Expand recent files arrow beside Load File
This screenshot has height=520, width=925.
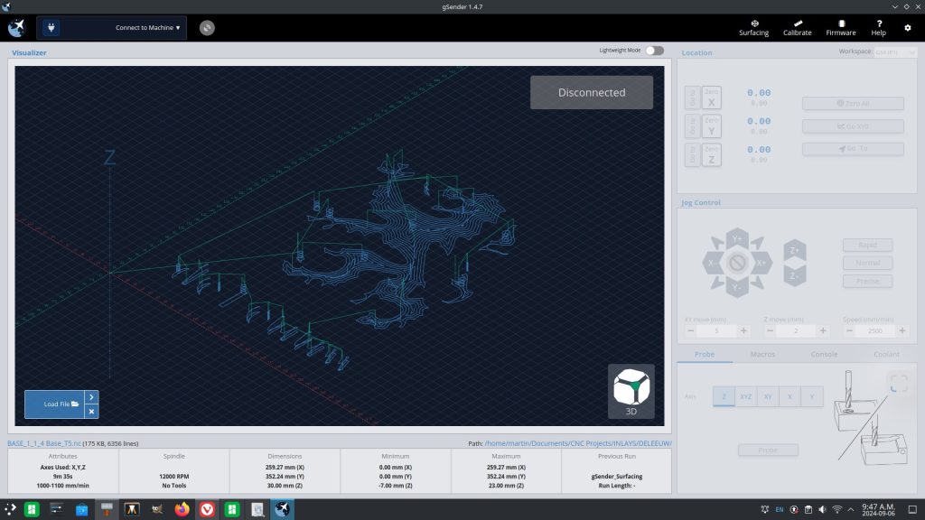[x=91, y=396]
